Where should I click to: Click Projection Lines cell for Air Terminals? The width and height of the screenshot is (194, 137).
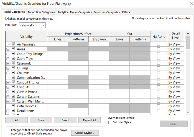click(x=58, y=44)
